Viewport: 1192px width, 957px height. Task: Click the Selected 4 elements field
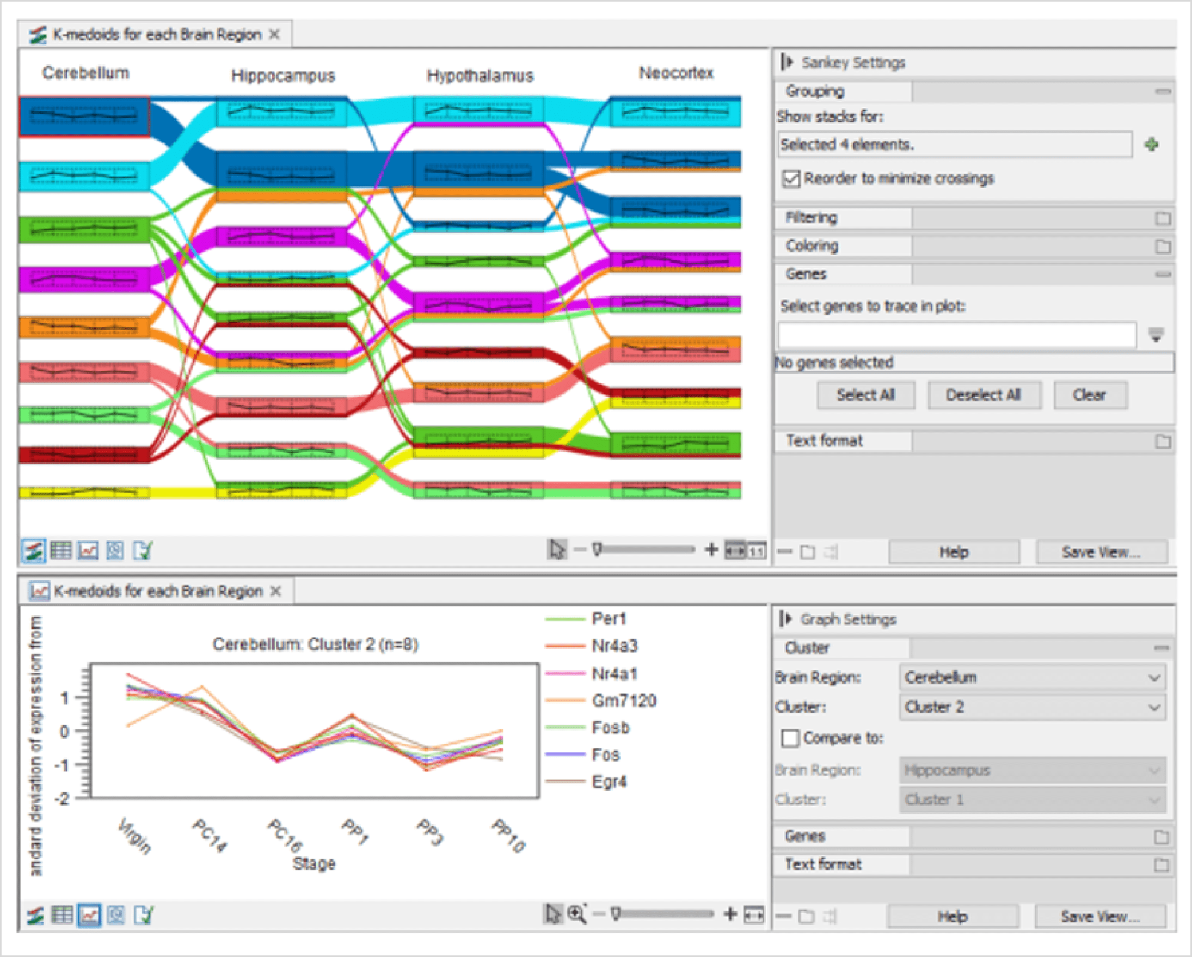[x=955, y=145]
